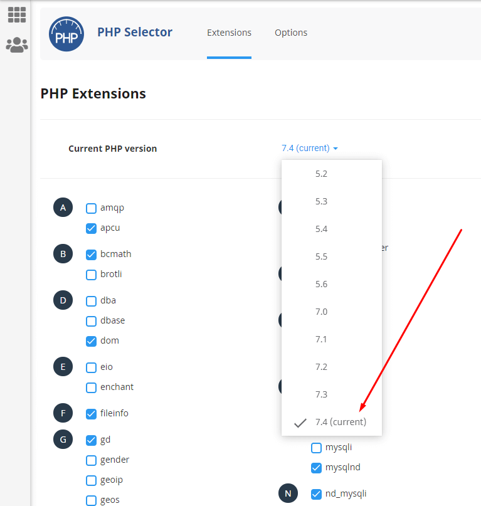The height and width of the screenshot is (506, 481).
Task: Select PHP version 7.0
Action: [x=321, y=312]
